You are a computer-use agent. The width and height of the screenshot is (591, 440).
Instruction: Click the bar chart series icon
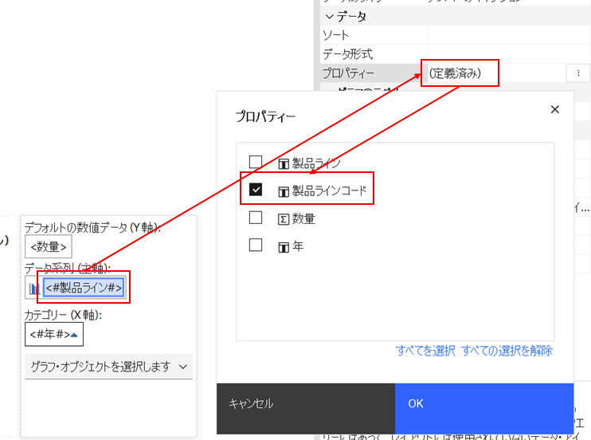pos(34,289)
